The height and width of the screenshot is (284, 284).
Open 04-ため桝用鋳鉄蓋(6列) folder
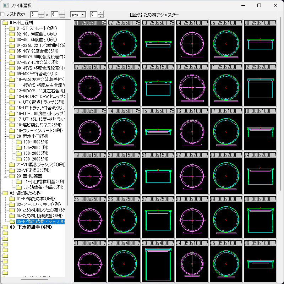point(40,215)
